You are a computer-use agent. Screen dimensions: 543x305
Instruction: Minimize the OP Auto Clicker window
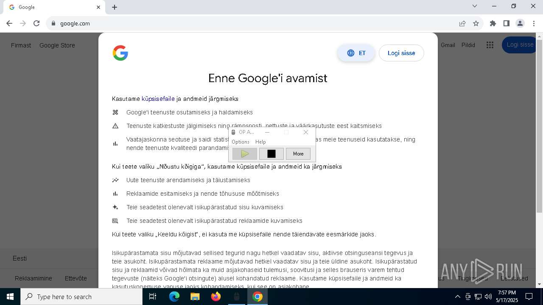[x=267, y=132]
